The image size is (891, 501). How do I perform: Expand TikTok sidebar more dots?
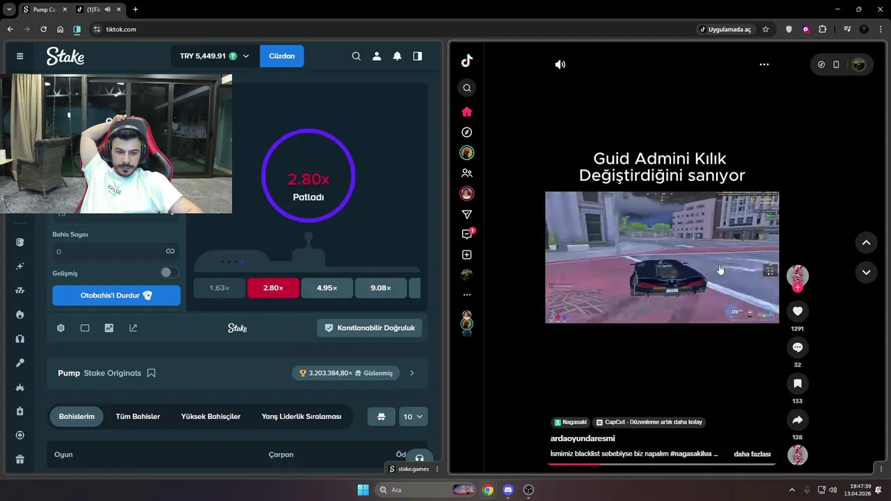467,295
